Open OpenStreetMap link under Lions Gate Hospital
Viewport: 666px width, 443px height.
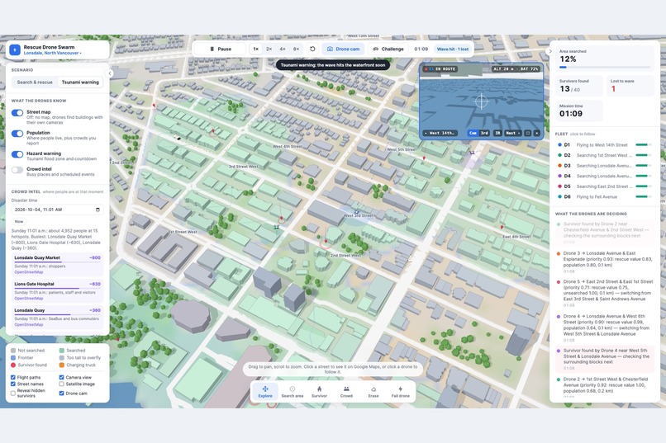point(29,299)
